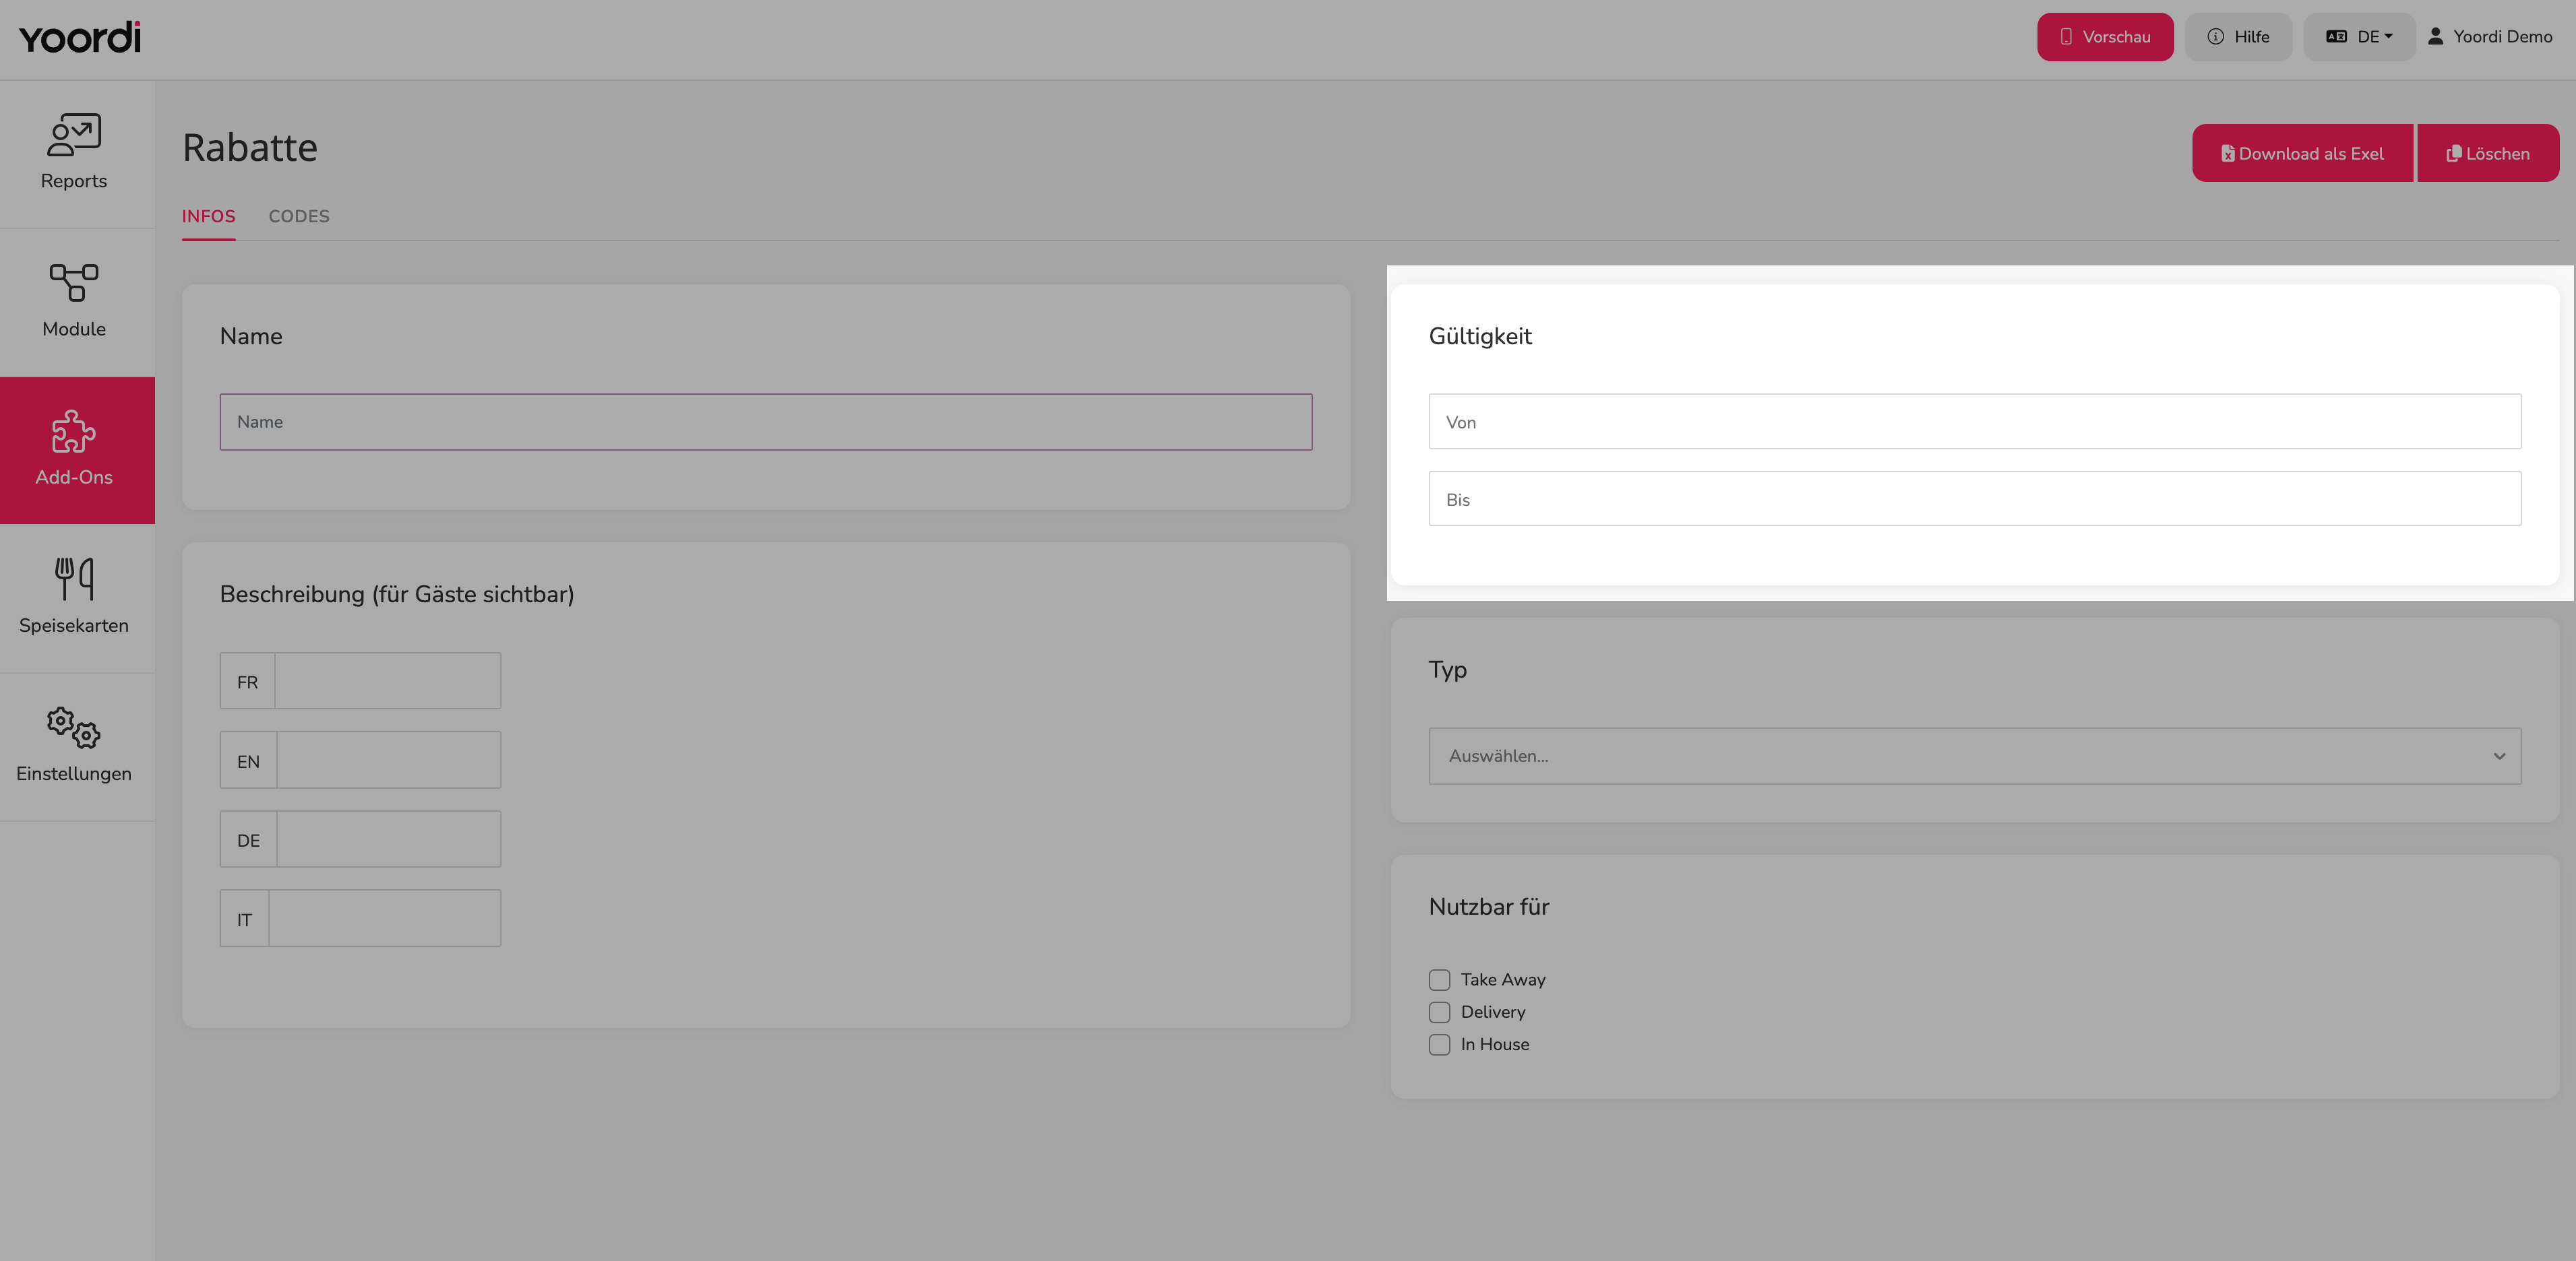Open the DE language dropdown
The image size is (2576, 1261).
coord(2359,37)
